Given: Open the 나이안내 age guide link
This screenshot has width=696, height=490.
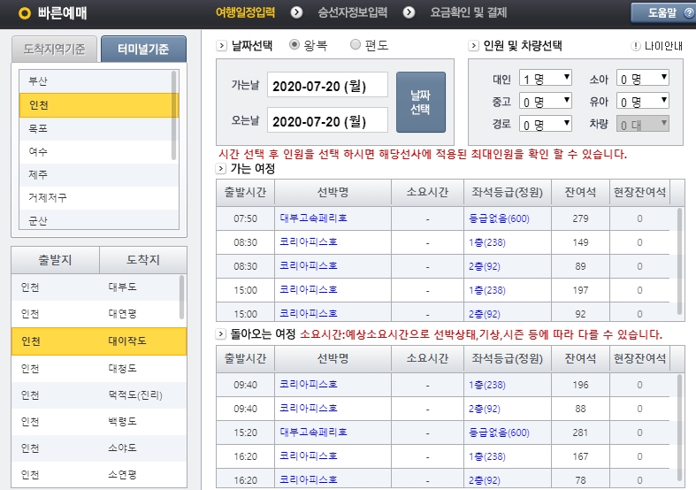Looking at the screenshot, I should (663, 46).
